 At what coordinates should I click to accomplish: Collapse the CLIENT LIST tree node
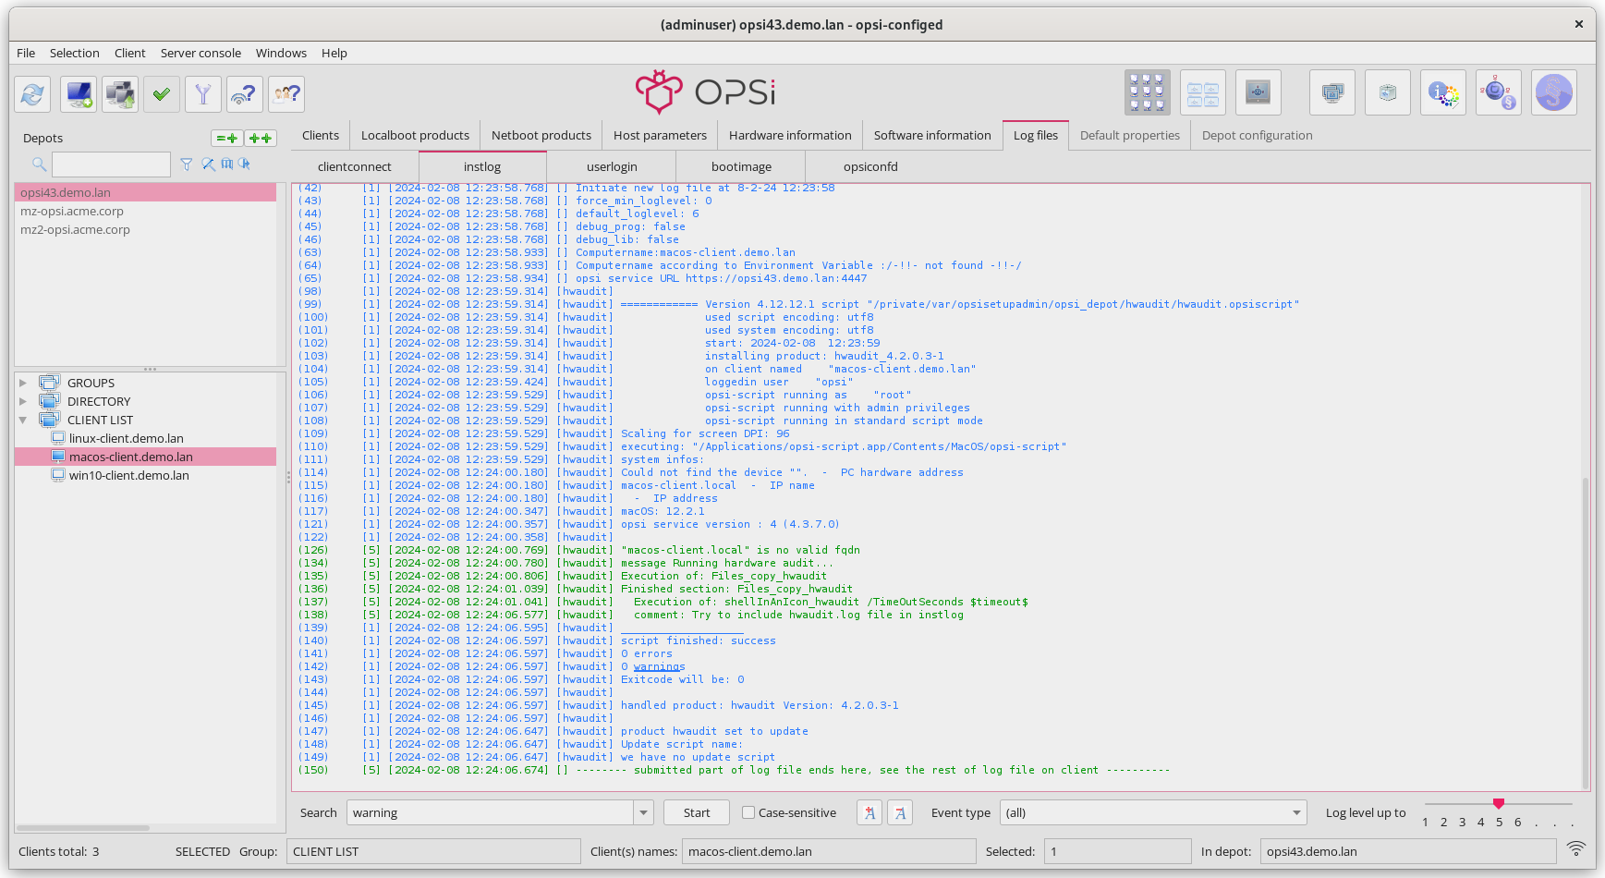coord(23,420)
